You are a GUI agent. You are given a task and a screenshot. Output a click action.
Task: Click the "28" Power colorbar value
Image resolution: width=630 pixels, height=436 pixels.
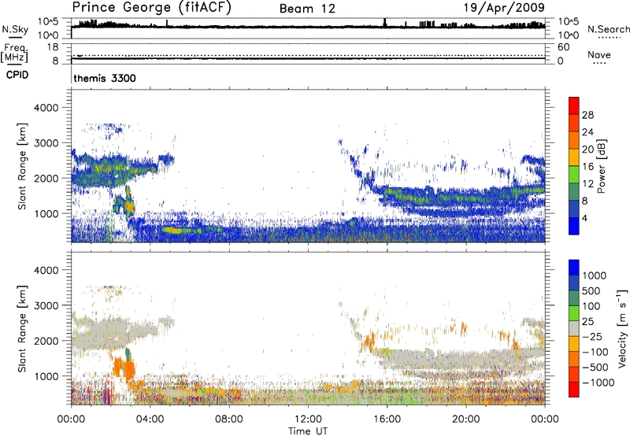pos(587,115)
